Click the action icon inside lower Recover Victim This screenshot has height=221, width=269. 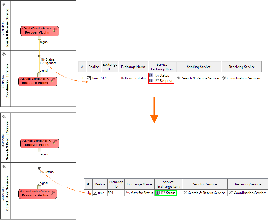point(55,142)
